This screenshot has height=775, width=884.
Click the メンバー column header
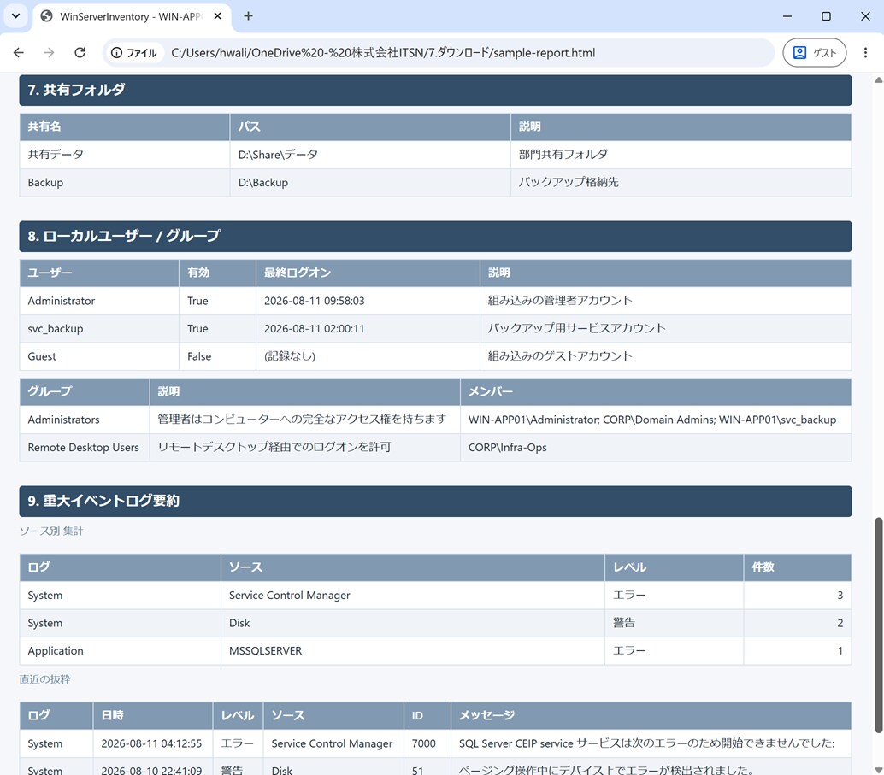click(x=656, y=392)
